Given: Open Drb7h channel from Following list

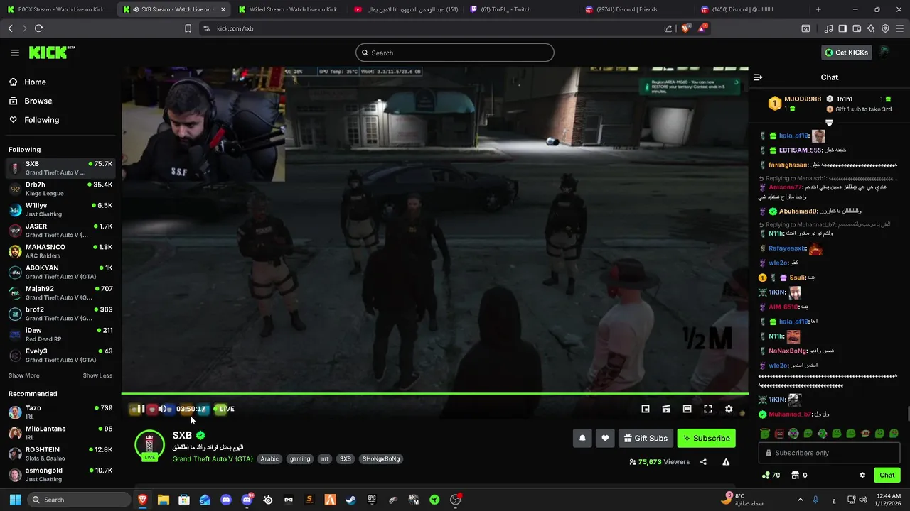Looking at the screenshot, I should point(60,189).
